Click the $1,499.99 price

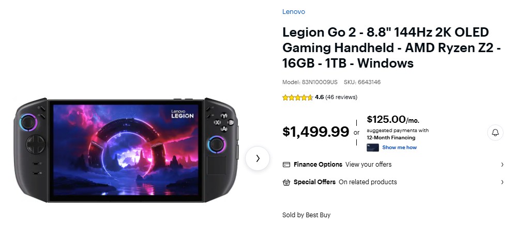(315, 132)
